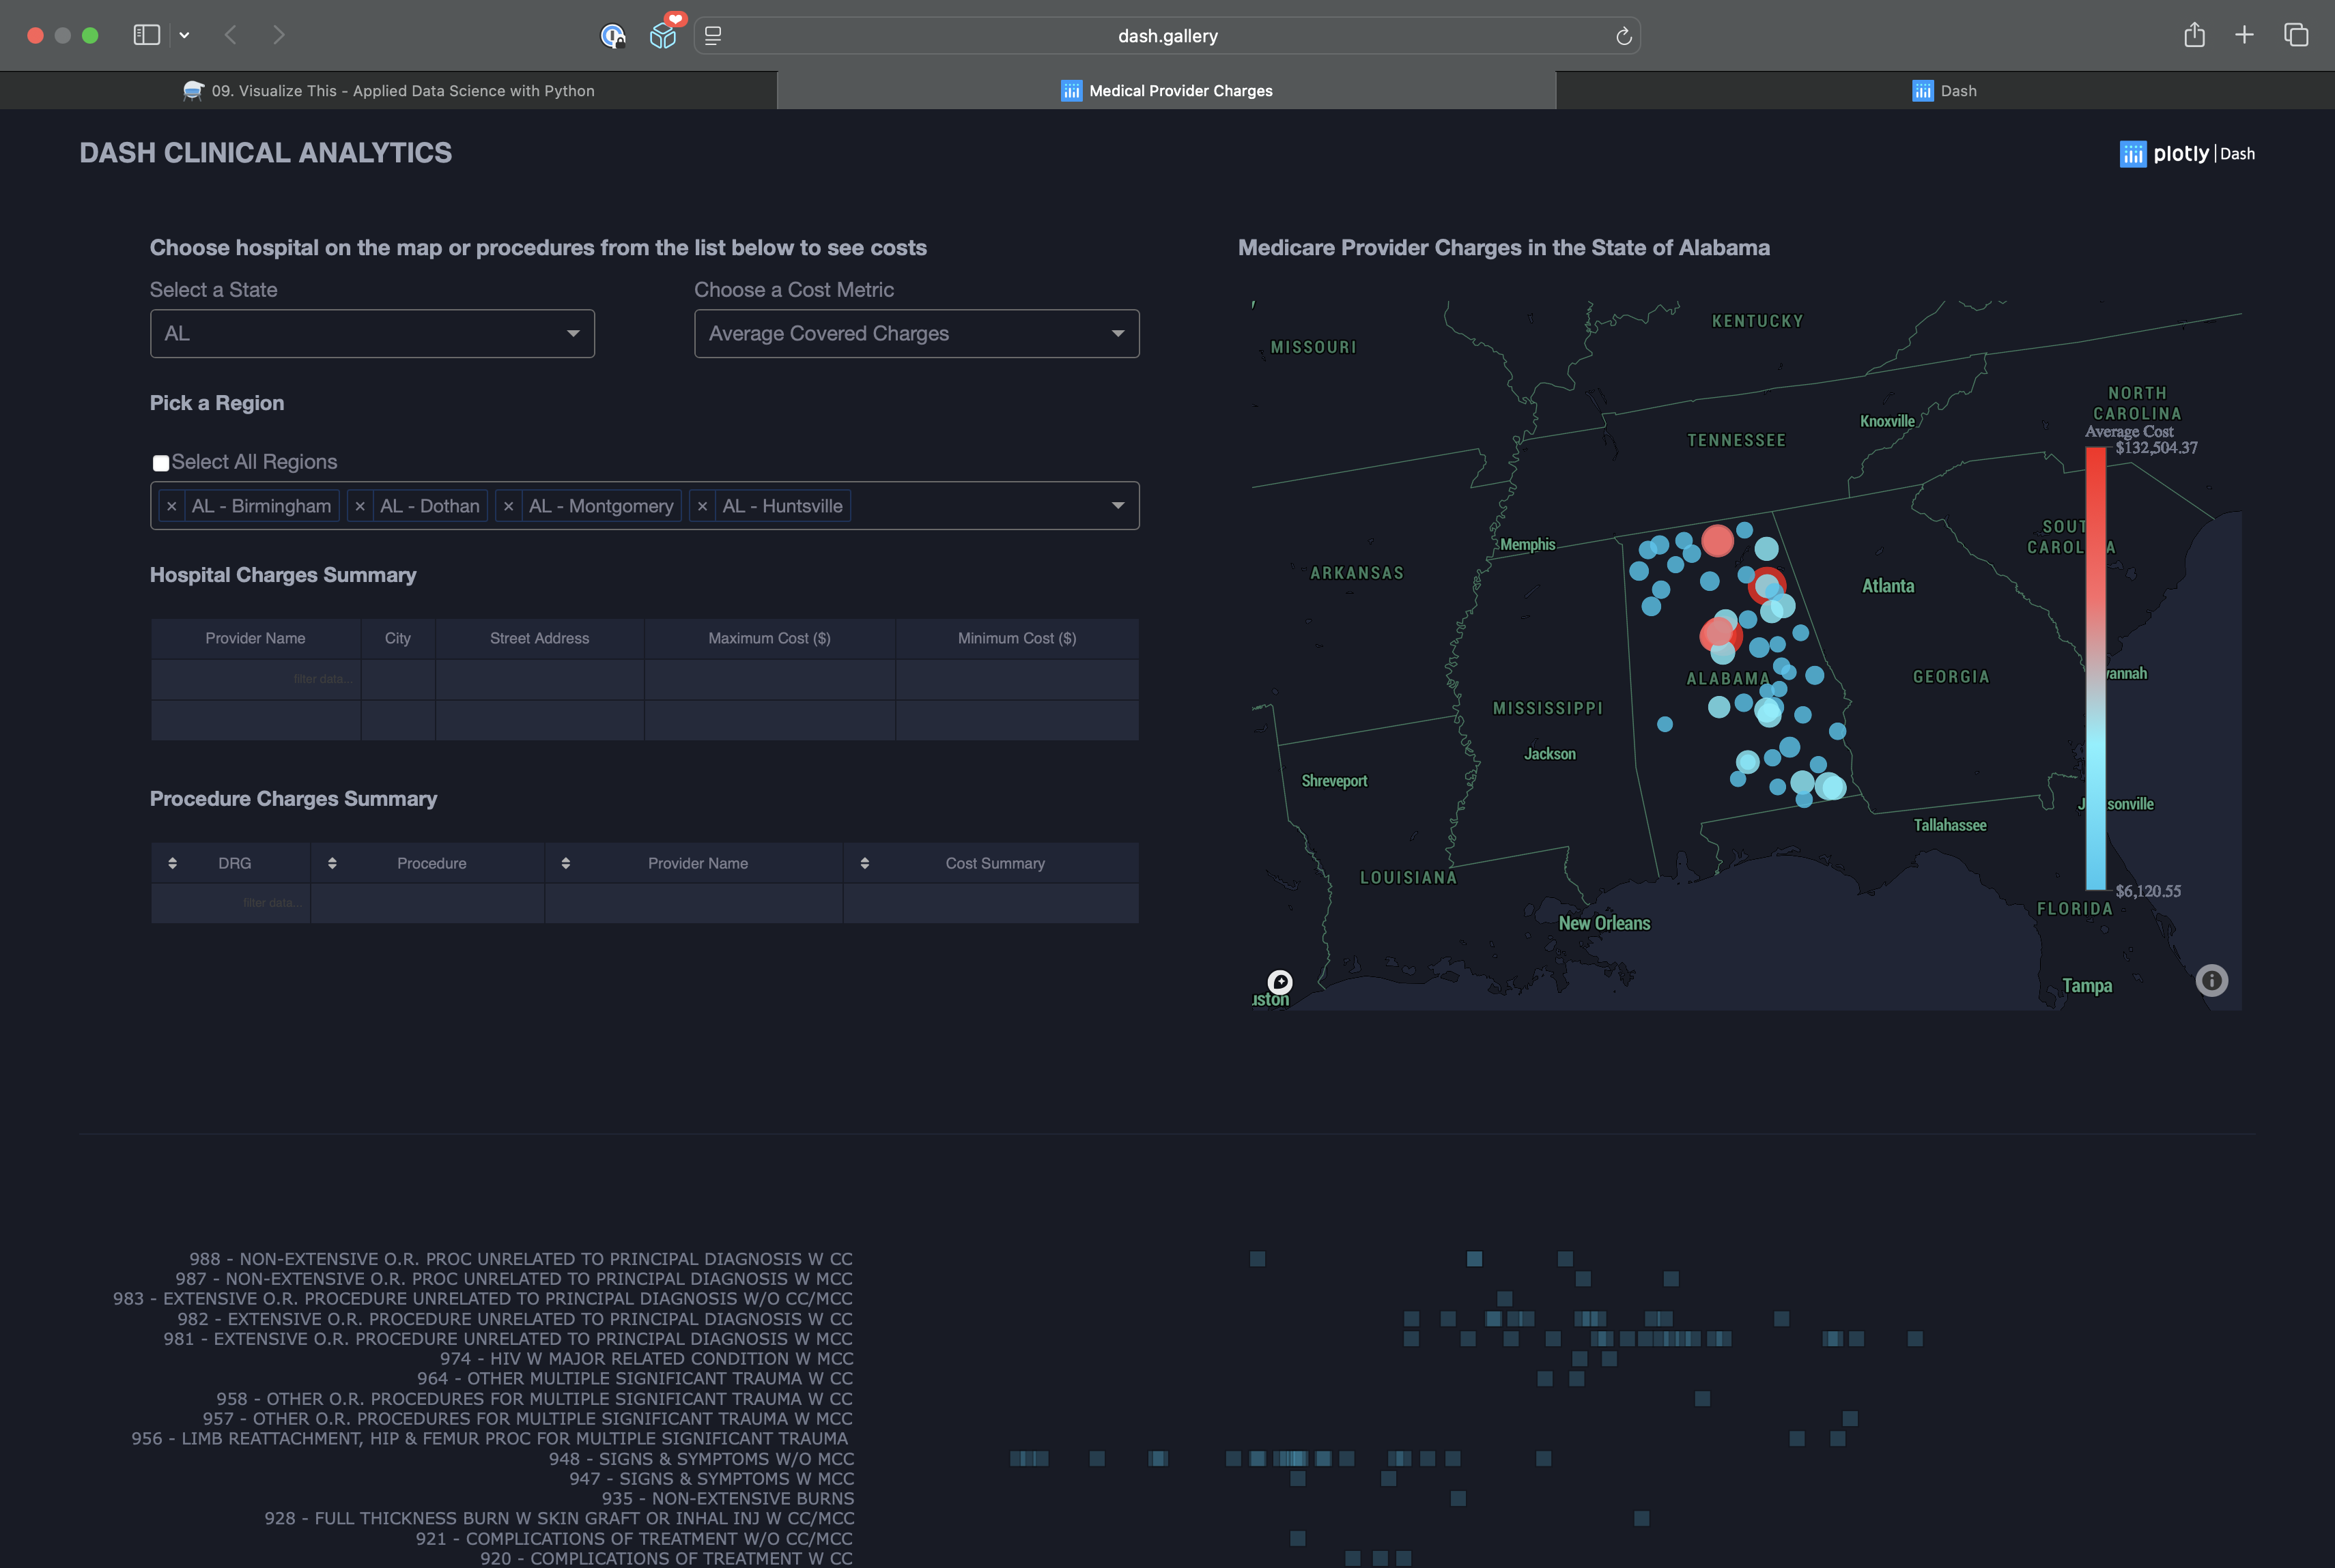Open Safari Reader view icon
The image size is (2335, 1568).
pos(712,35)
